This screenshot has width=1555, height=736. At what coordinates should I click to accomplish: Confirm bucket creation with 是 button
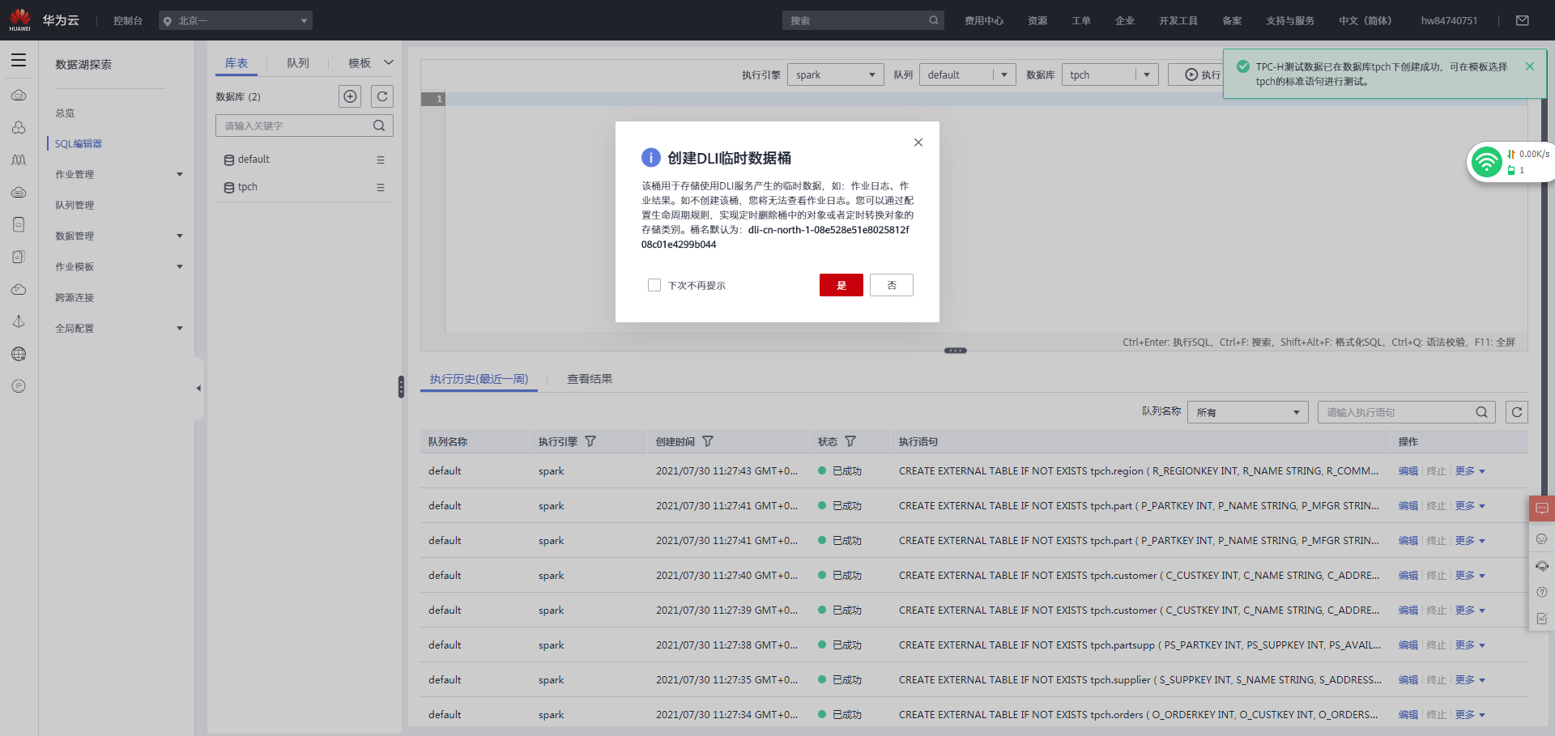point(841,285)
